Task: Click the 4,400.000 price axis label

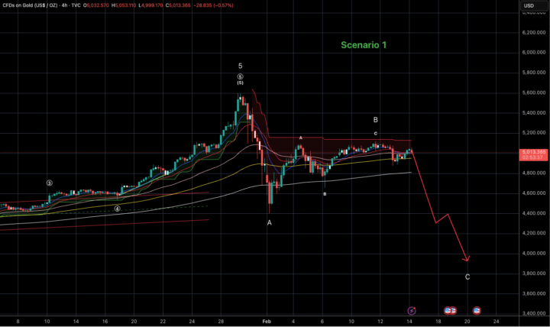Action: 533,213
